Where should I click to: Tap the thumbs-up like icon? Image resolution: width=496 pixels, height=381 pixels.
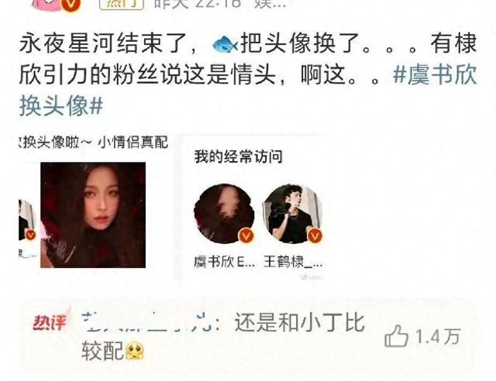click(x=396, y=336)
